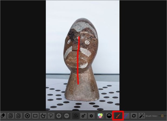This screenshot has width=167, height=121.
Task: Click the half-filled circle invert mask icon
Action: pos(109,115)
